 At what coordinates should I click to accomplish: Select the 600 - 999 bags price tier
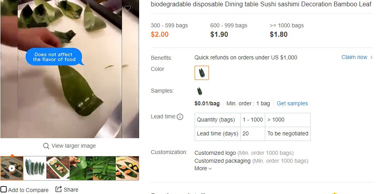(x=229, y=30)
